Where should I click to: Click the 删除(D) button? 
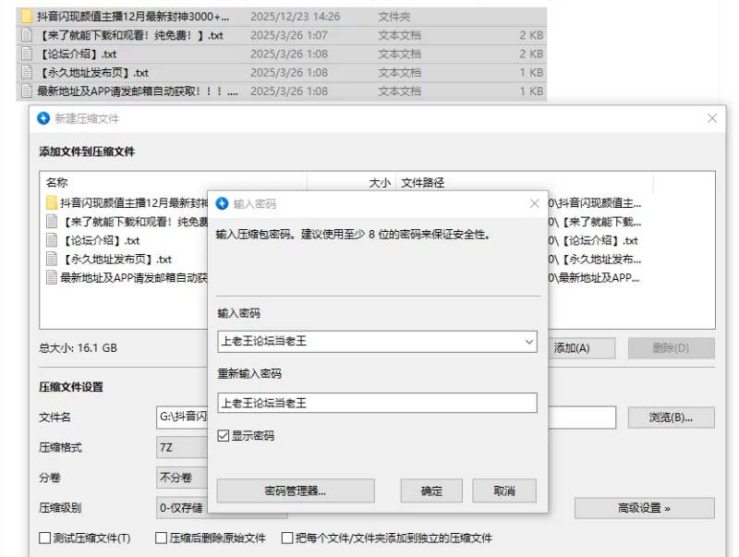coord(672,348)
